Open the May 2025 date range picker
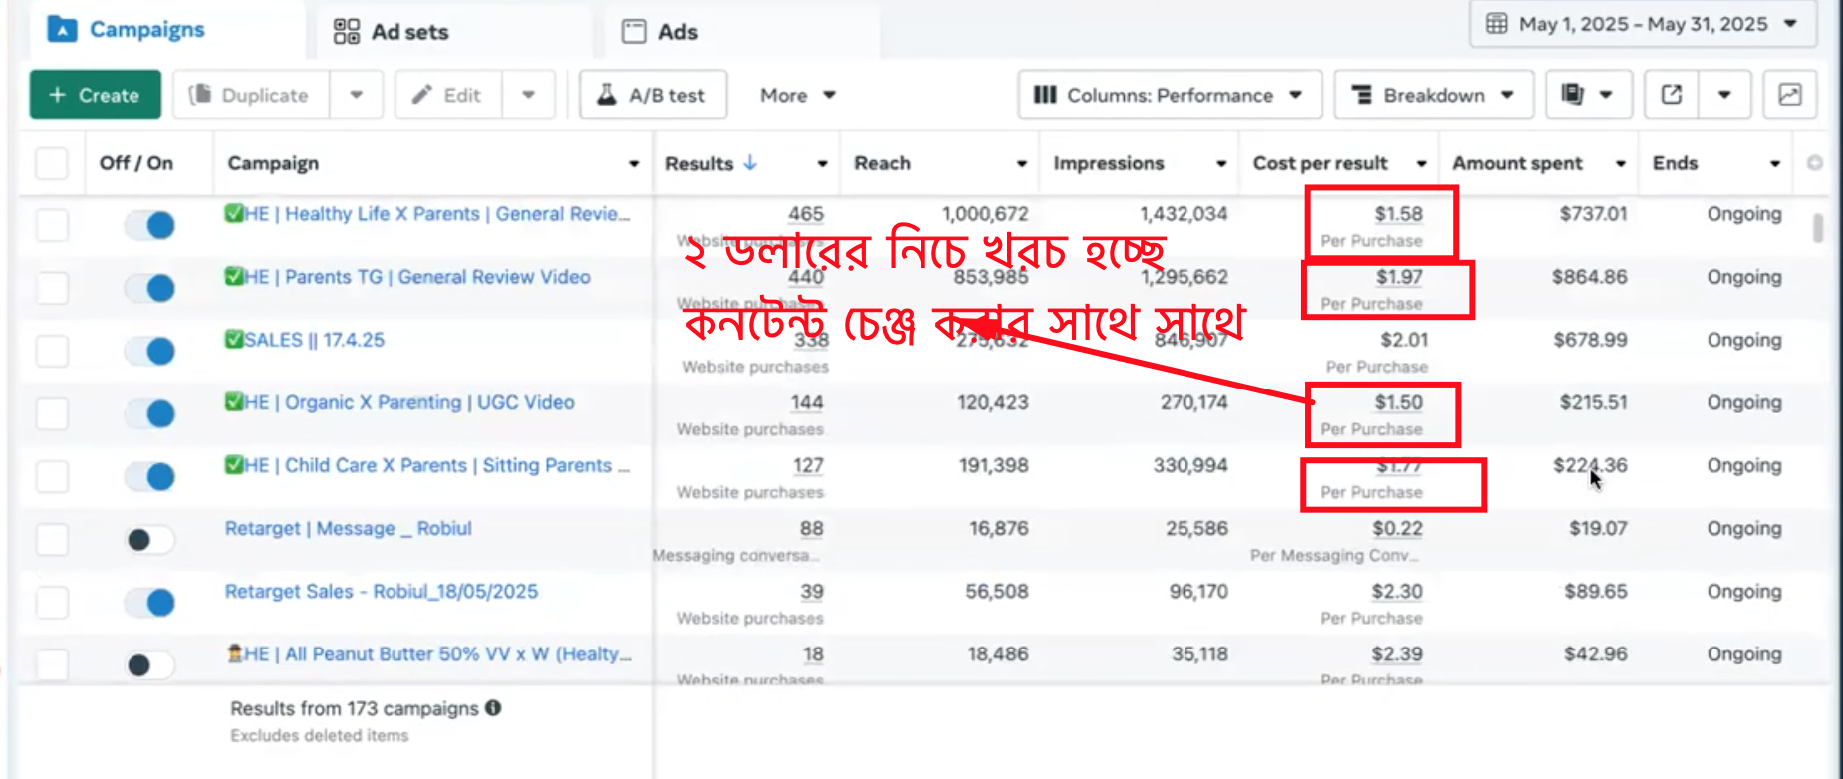The width and height of the screenshot is (1843, 779). click(x=1642, y=24)
